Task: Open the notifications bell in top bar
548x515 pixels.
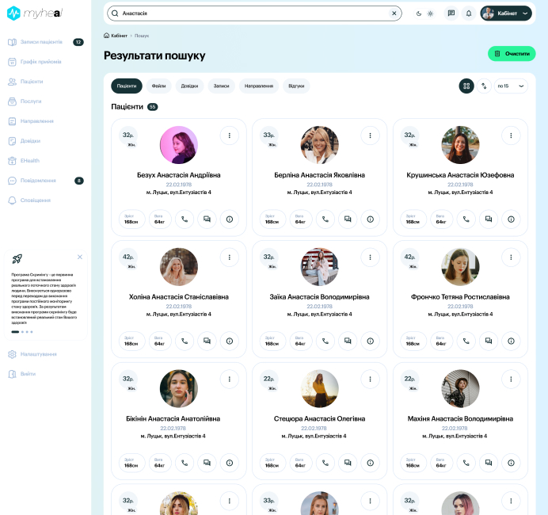Action: pyautogui.click(x=468, y=13)
